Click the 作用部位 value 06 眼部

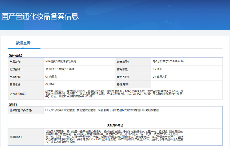(x=158, y=69)
